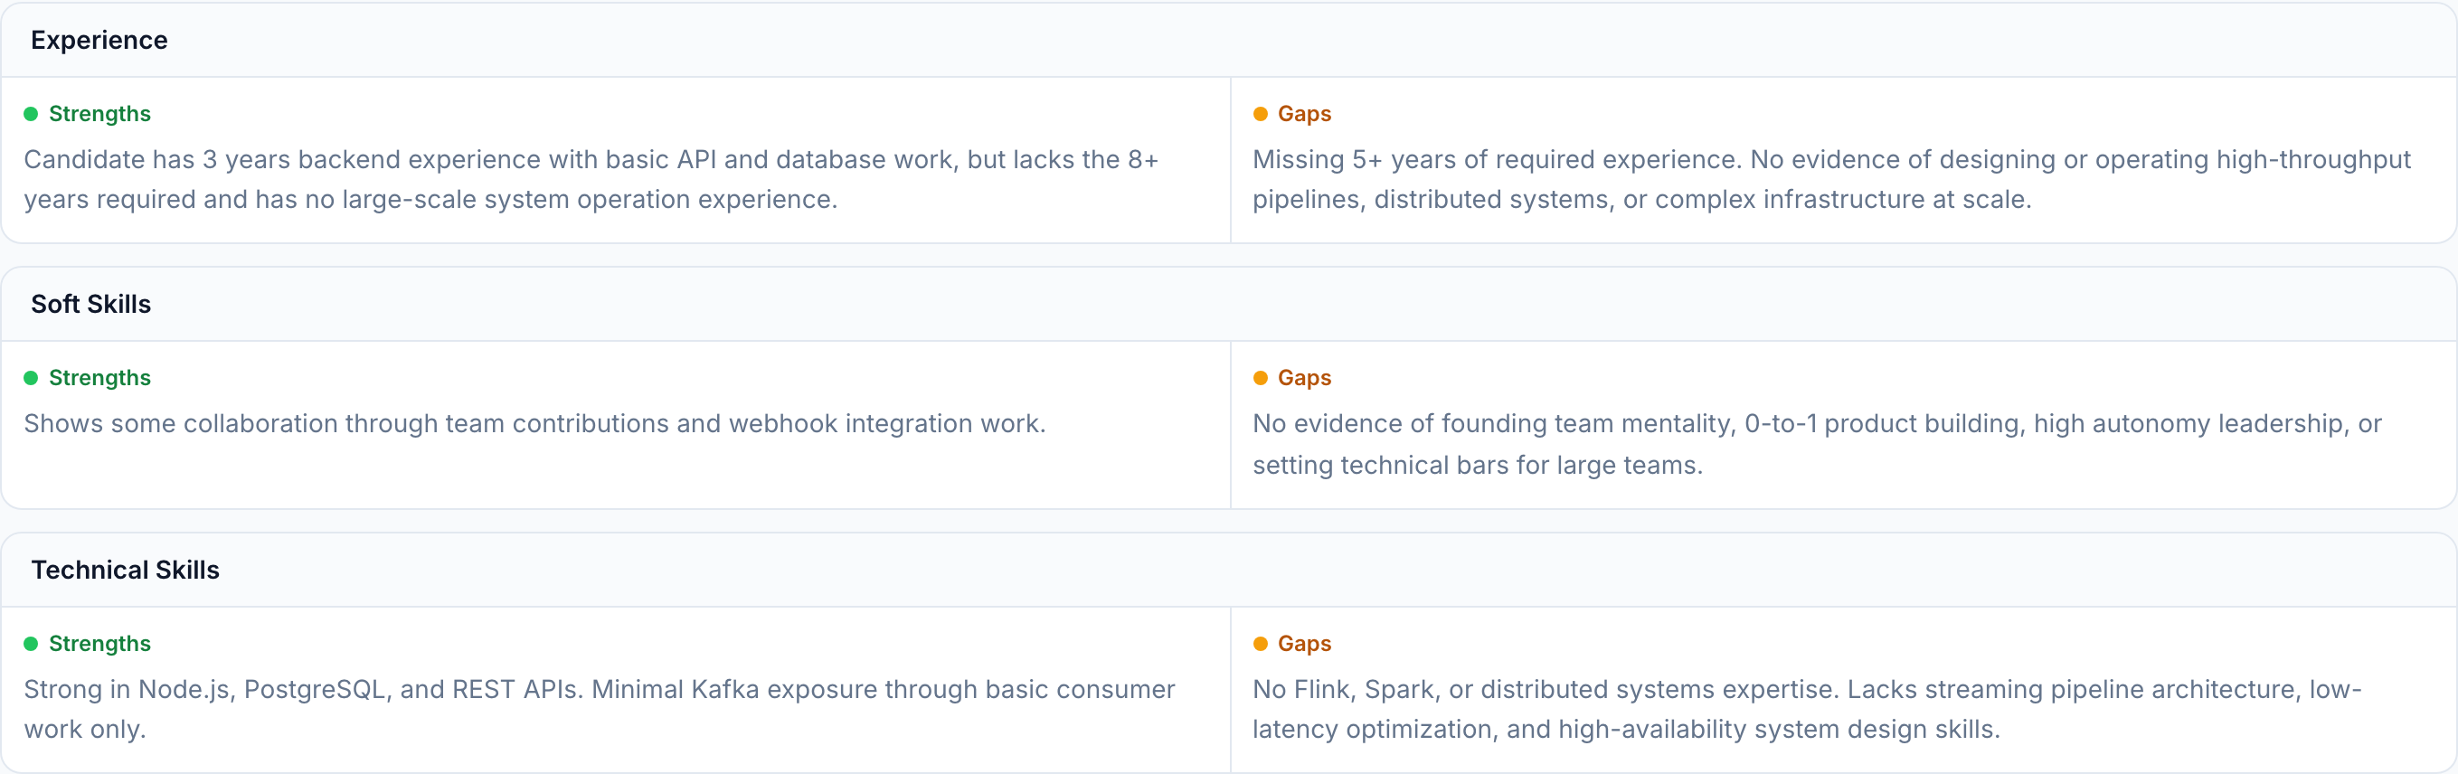Click the Strengths label under Soft Skills

[x=99, y=378]
